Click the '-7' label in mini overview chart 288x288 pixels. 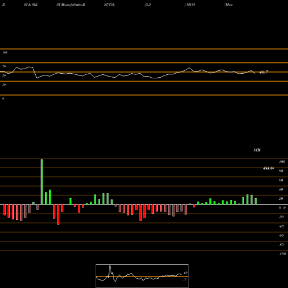(x=185, y=280)
